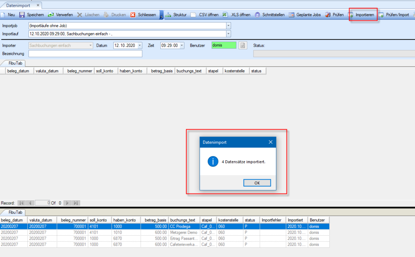415x257 pixels.
Task: Click into the Bezeichnung text field
Action: coord(85,54)
